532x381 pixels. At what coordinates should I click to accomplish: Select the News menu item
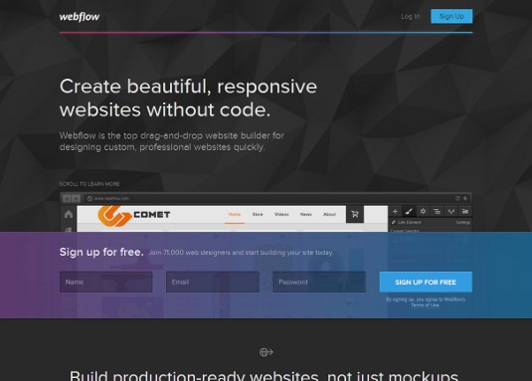tap(305, 215)
